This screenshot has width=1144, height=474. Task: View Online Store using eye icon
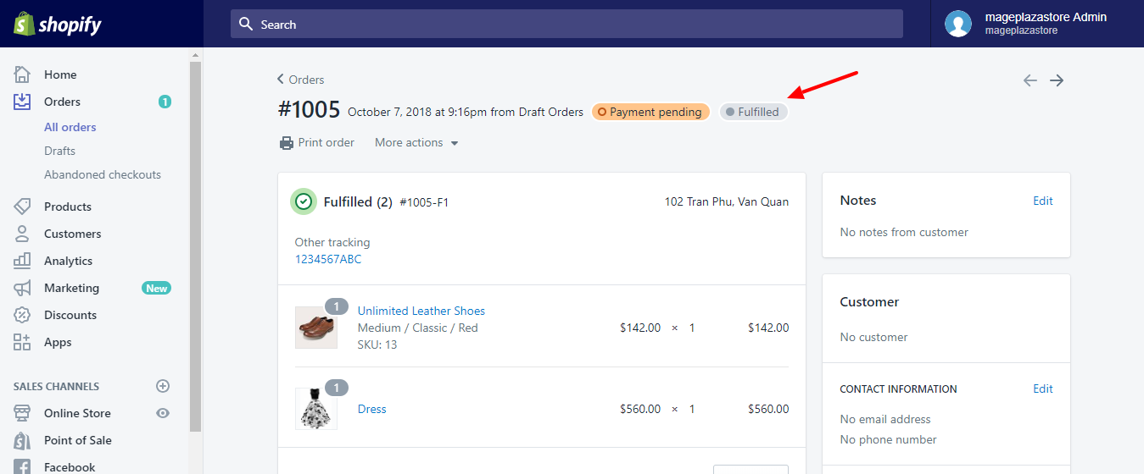coord(163,413)
